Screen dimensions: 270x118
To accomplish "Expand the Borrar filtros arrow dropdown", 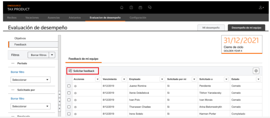I will point(52,55).
